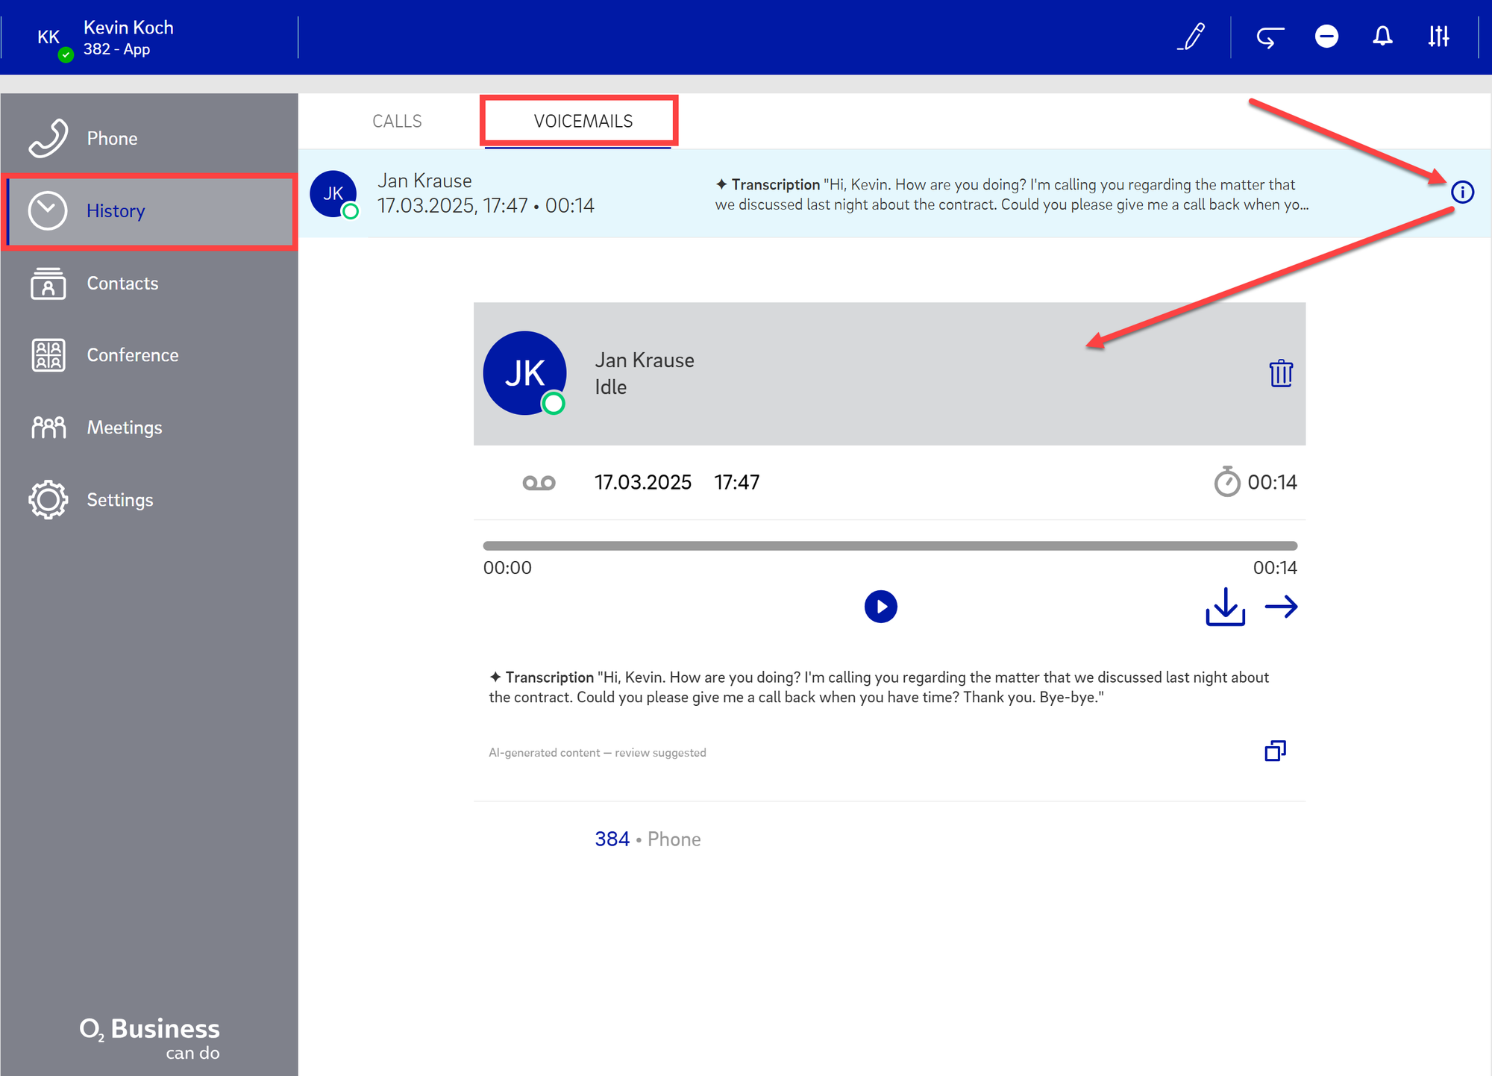Download the voicemail recording

[x=1225, y=607]
